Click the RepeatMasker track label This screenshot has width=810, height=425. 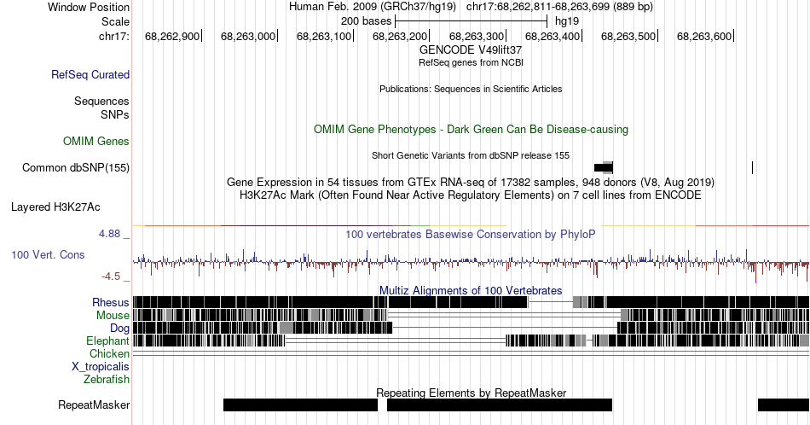coord(94,405)
